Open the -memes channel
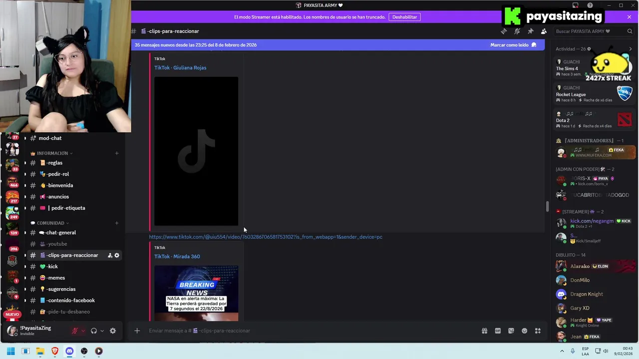 tap(73, 278)
